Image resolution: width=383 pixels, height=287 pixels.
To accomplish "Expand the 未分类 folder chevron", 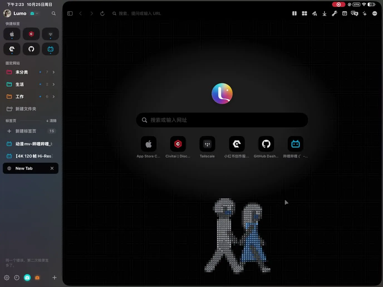I will 53,72.
